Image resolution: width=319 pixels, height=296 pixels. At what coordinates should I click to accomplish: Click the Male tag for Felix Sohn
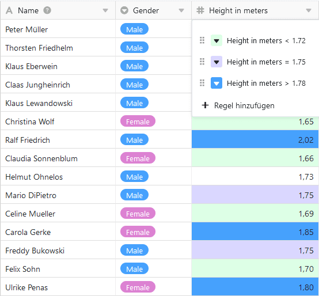135,268
